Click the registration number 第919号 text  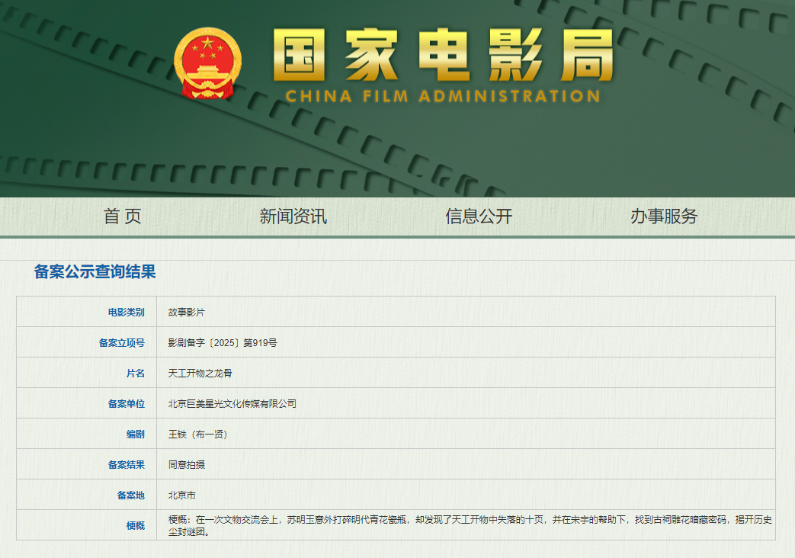coord(260,343)
